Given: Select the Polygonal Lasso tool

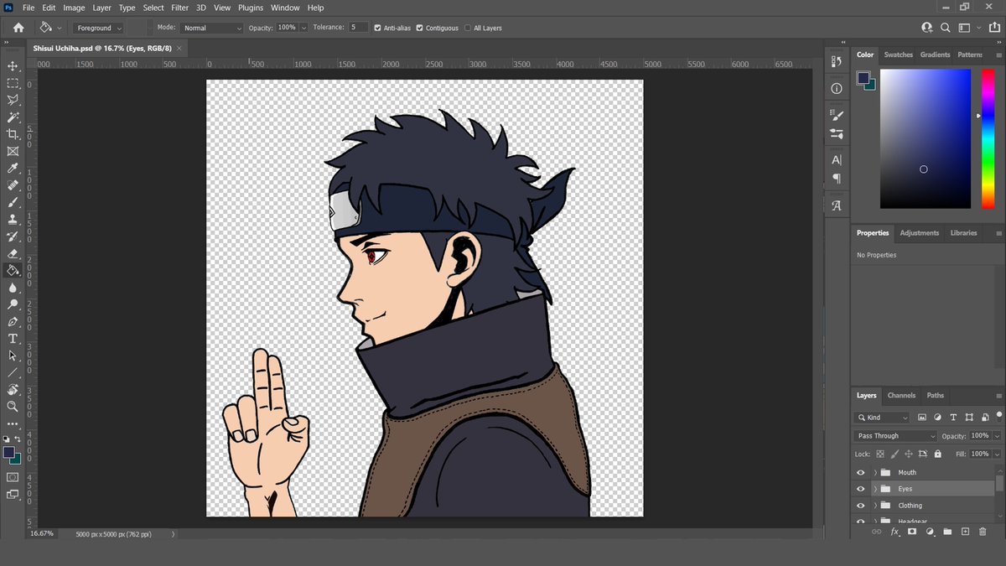Looking at the screenshot, I should point(13,100).
